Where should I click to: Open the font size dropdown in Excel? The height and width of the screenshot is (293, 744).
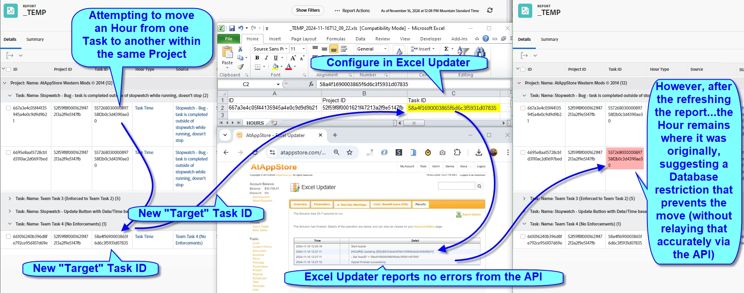304,49
